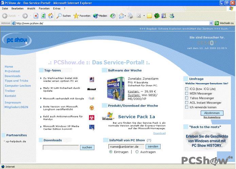236x169 pixels.
Task: Click the Downloads search text field
Action: (x=61, y=147)
